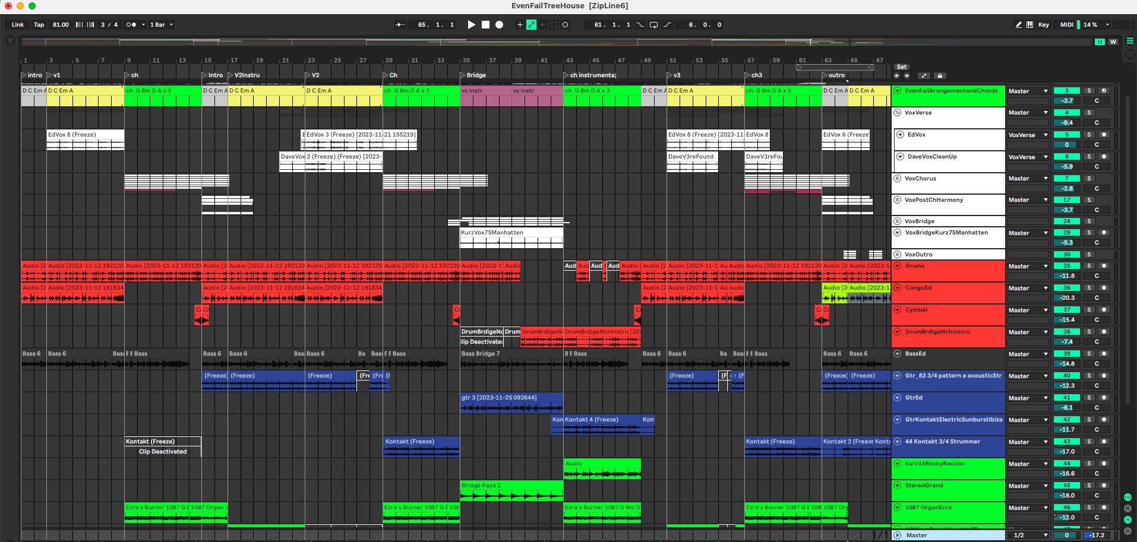Toggle the VoxChorus track activator

[1066, 179]
